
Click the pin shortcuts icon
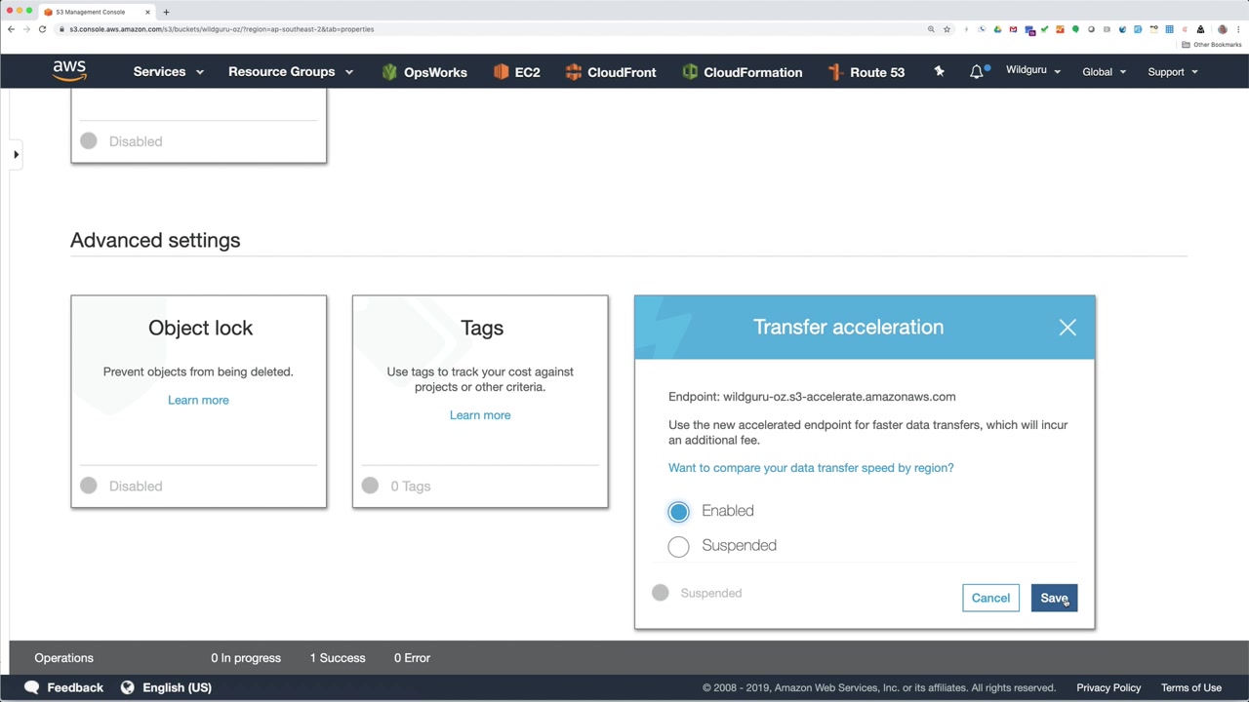(939, 71)
